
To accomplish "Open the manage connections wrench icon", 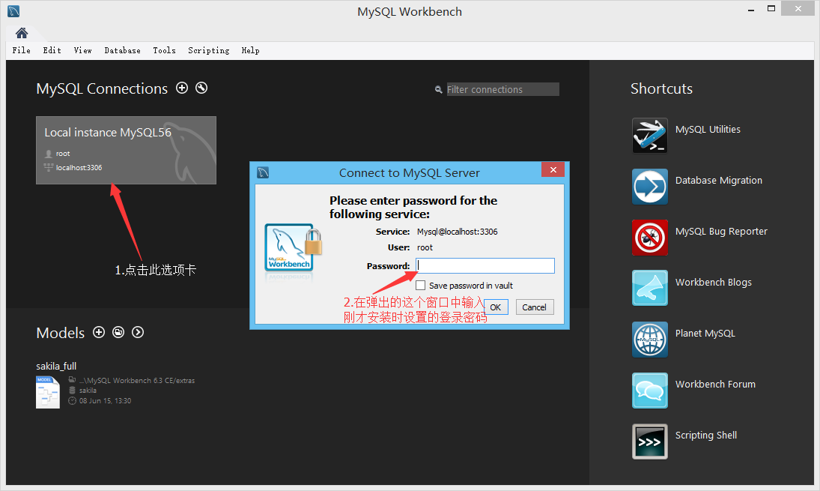I will [x=201, y=88].
